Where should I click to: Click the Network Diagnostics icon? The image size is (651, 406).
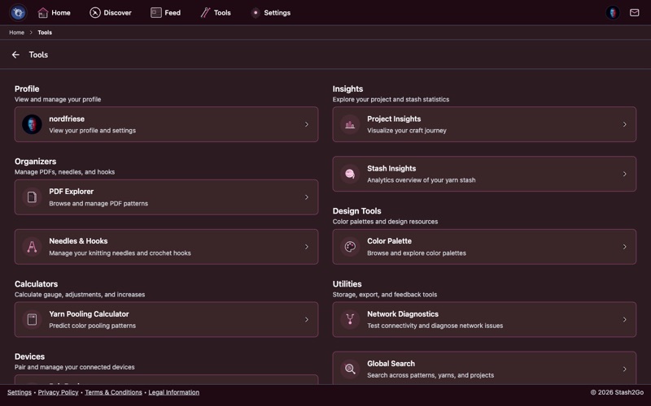point(350,320)
